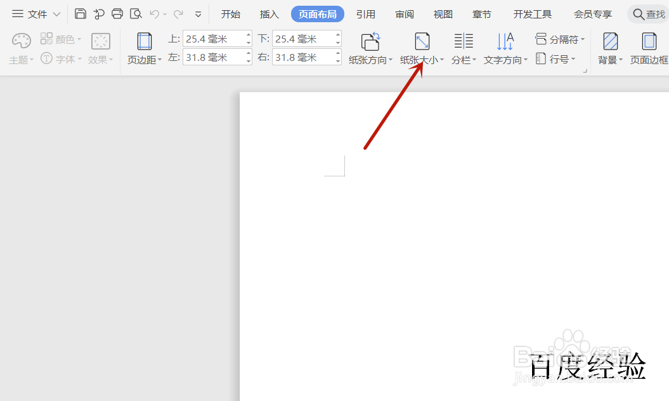Open the 开发工具 tab
Screen dimensions: 669x401
click(533, 14)
